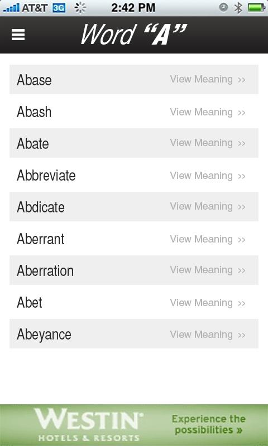
Task: Tap the cellular signal bars icon
Action: pyautogui.click(x=11, y=8)
